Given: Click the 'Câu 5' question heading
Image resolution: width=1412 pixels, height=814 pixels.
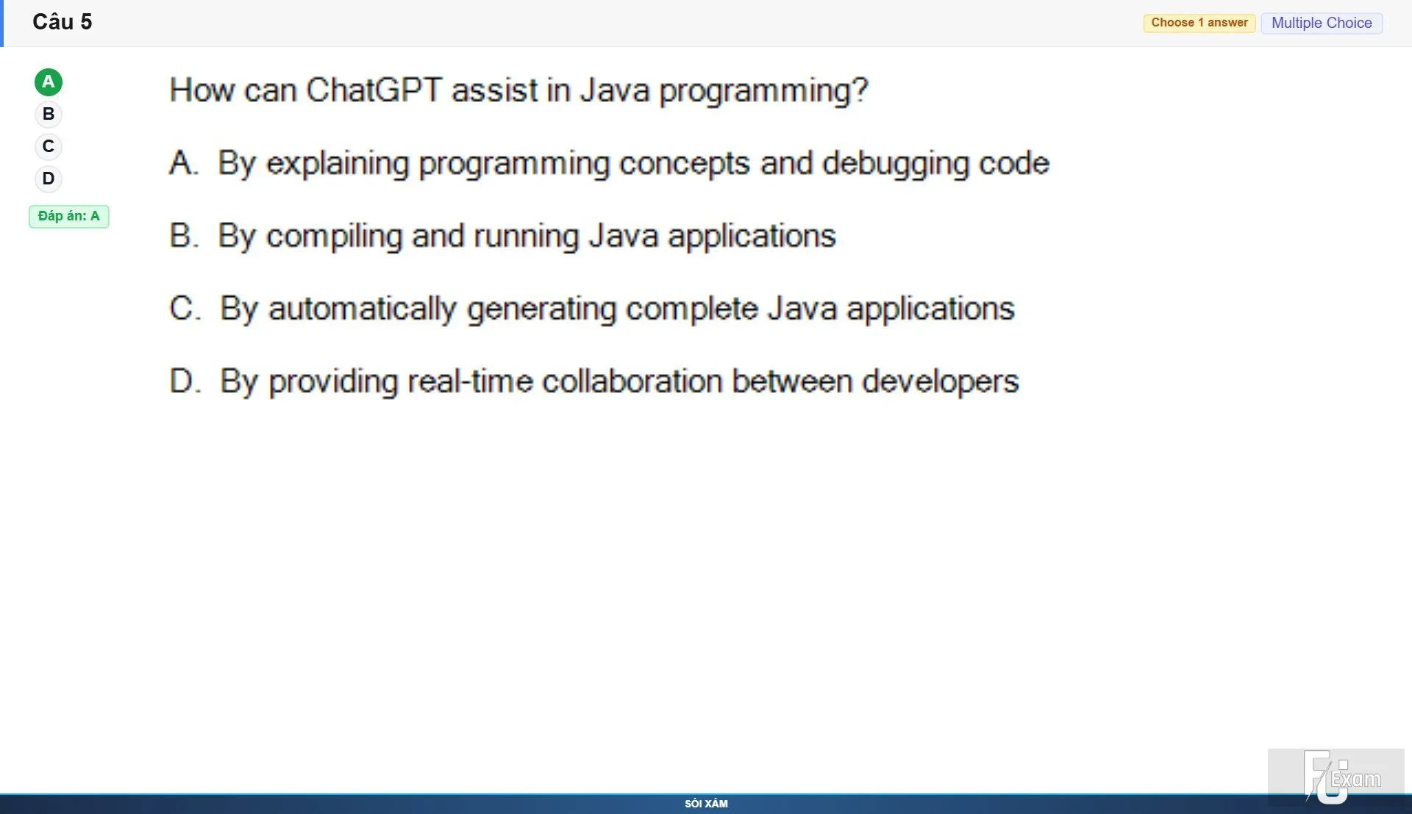Looking at the screenshot, I should tap(63, 22).
